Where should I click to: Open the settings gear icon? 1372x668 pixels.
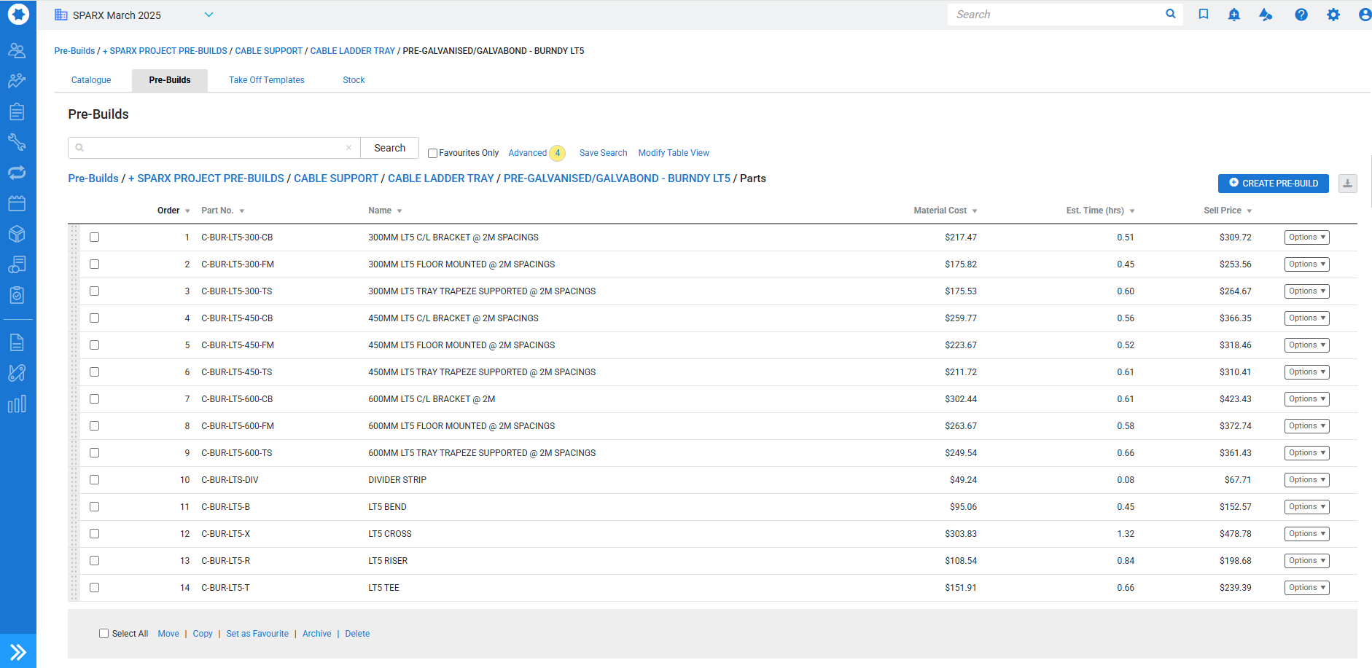[1333, 15]
